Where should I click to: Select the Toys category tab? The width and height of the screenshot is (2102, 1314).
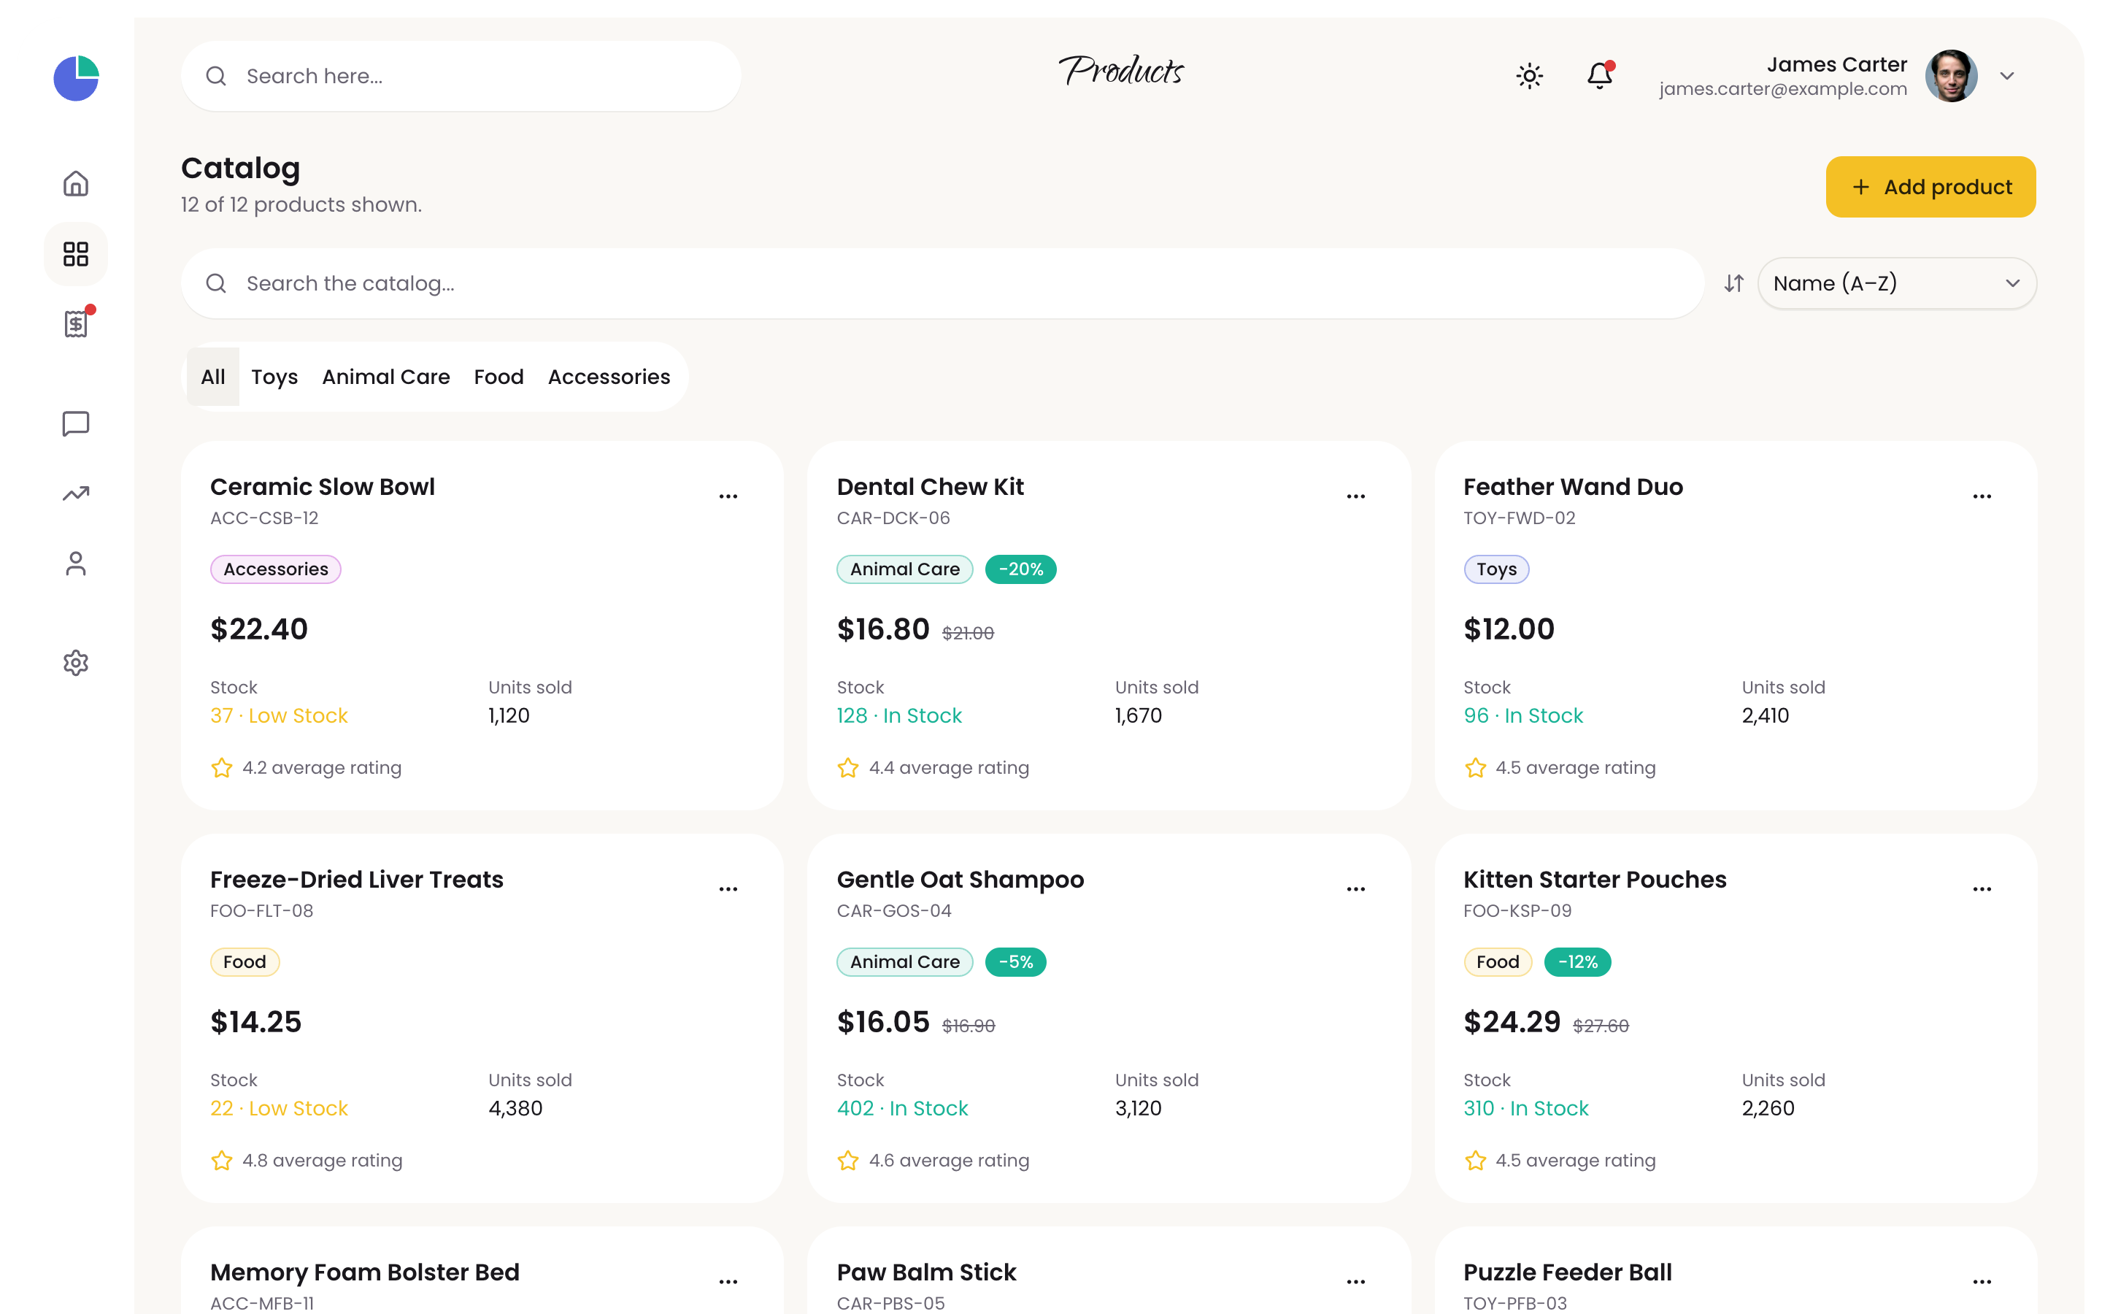(274, 376)
